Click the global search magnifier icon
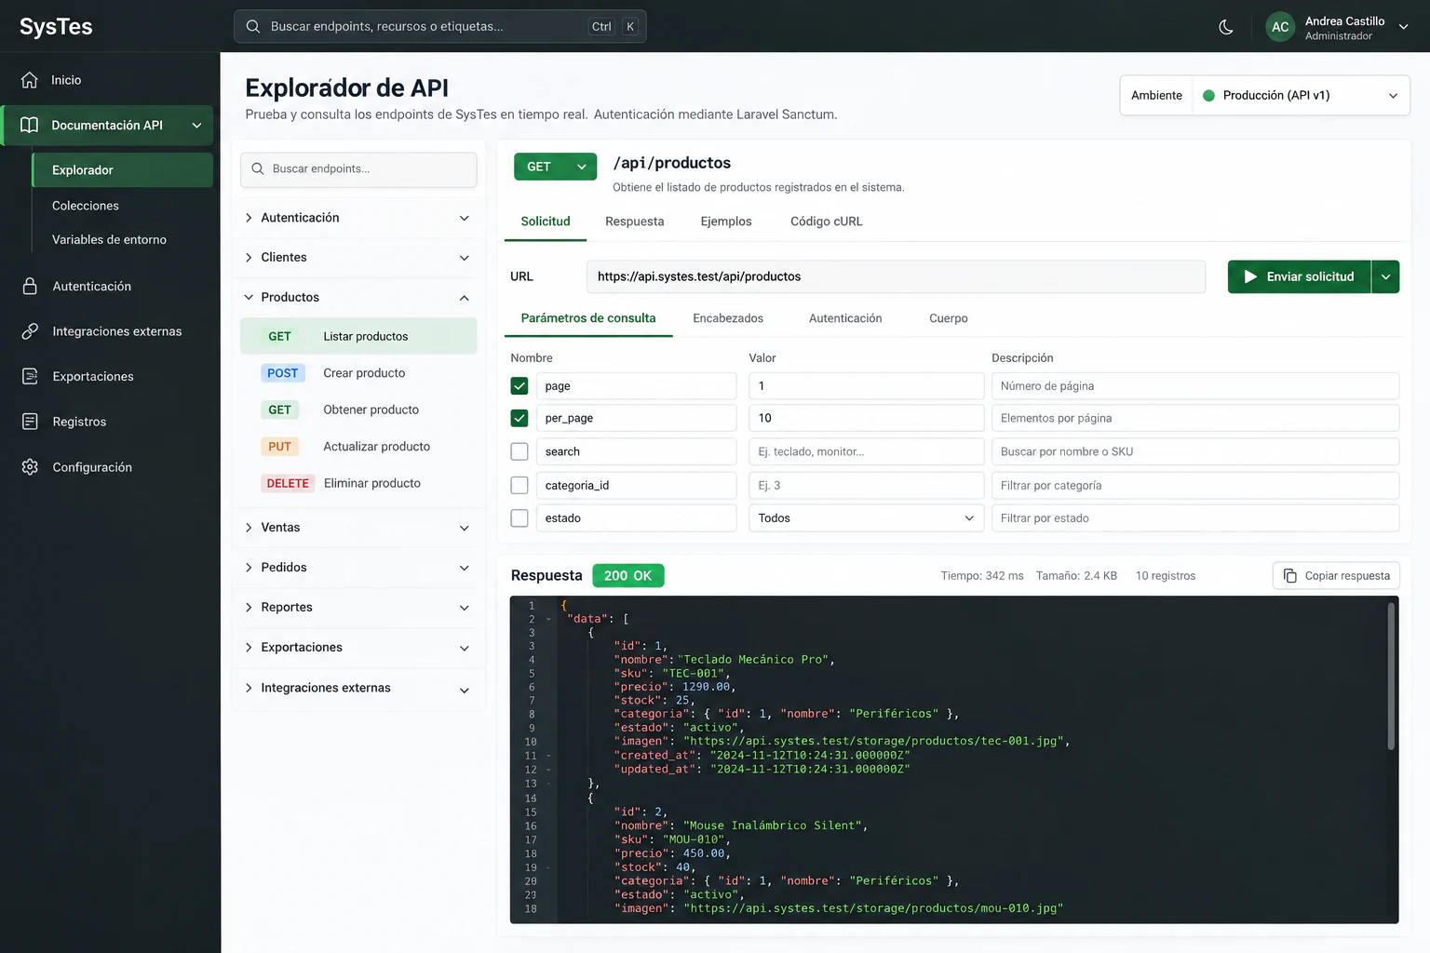The image size is (1430, 953). pyautogui.click(x=252, y=27)
